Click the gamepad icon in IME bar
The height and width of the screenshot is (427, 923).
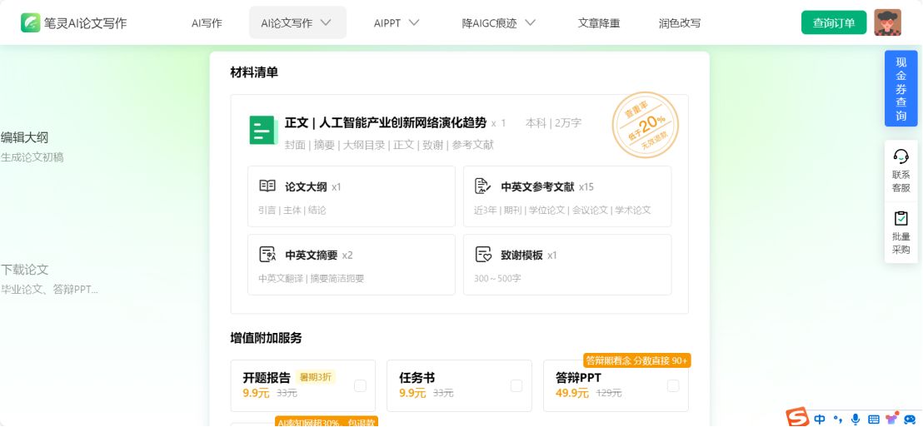coord(910,420)
